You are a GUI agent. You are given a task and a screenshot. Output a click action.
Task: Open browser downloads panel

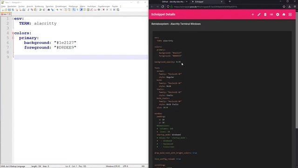coord(290,7)
